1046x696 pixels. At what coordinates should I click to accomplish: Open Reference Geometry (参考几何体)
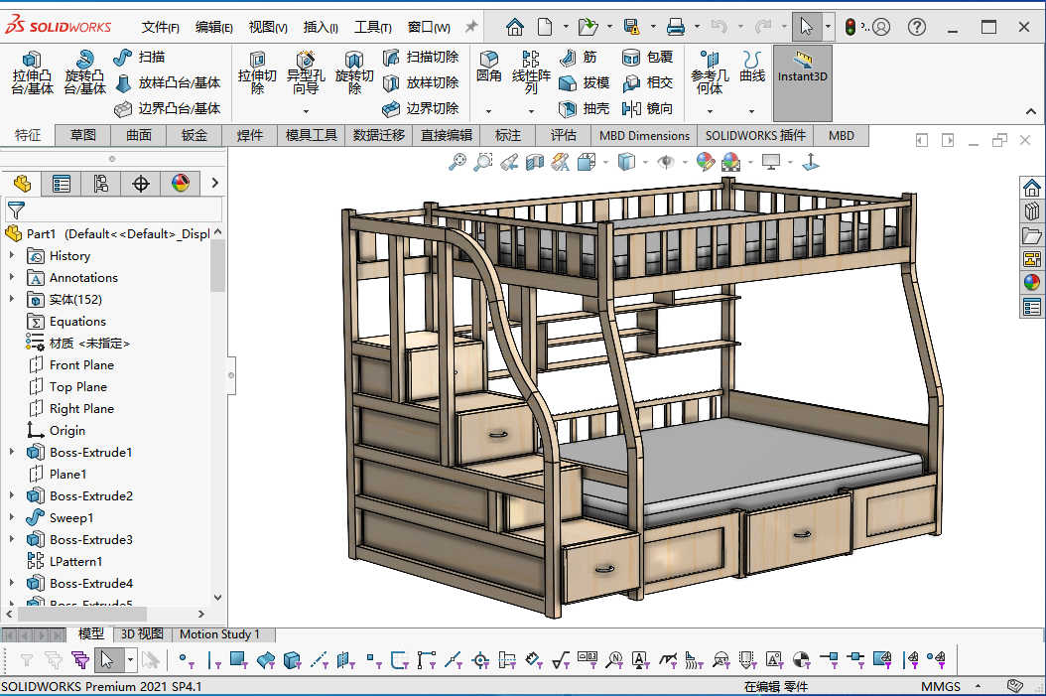point(710,72)
